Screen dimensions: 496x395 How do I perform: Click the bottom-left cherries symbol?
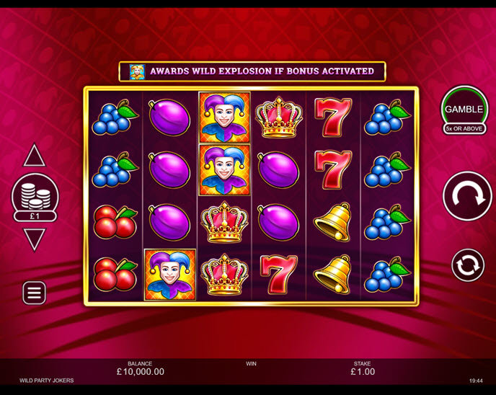click(x=115, y=275)
